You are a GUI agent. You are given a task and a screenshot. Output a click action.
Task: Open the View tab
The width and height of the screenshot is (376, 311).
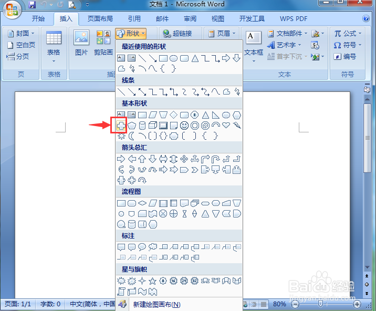tap(218, 18)
